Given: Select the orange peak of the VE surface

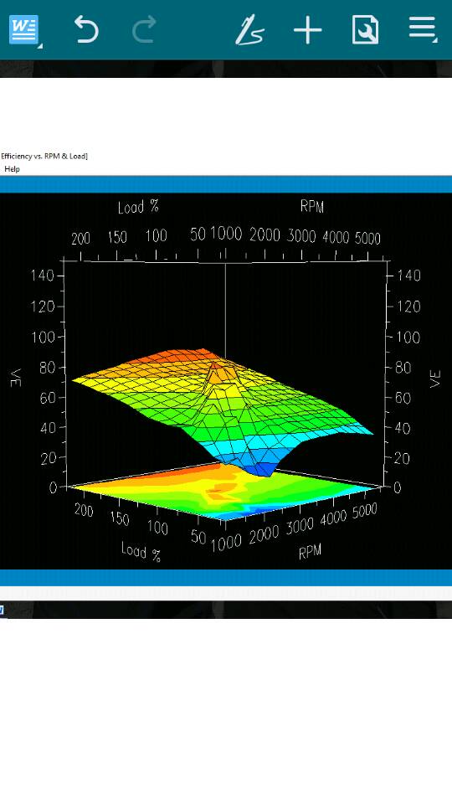Looking at the screenshot, I should point(213,365).
